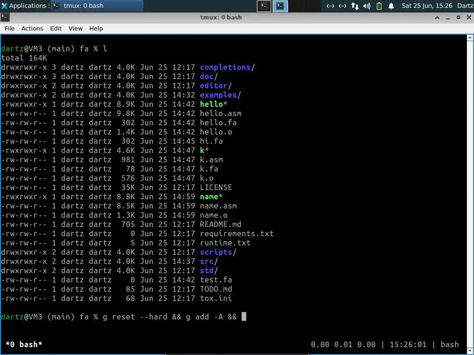Click the 'editor/' directory name

click(x=216, y=86)
